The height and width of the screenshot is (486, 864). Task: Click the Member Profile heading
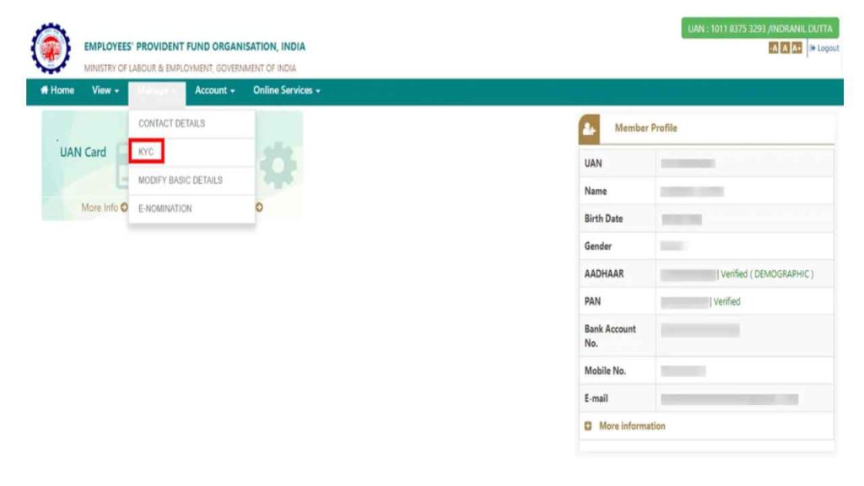[x=645, y=128]
